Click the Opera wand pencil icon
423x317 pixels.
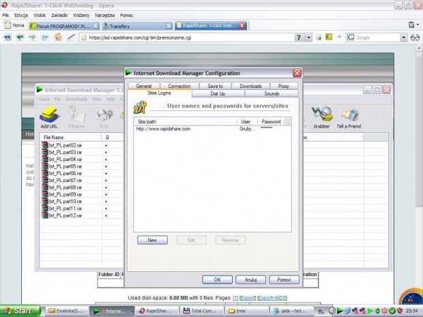71,37
